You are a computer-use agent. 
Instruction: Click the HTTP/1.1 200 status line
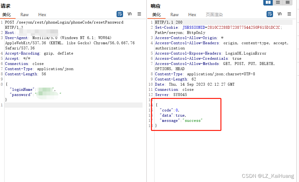pos(169,22)
